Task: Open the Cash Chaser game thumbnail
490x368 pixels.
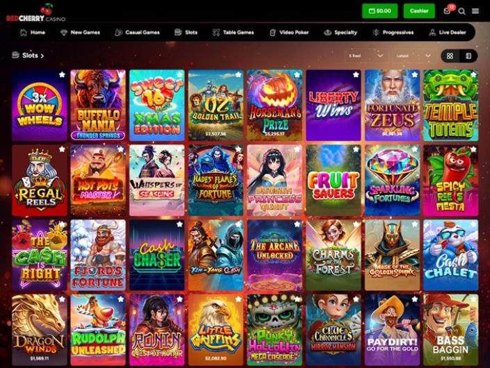Action: [157, 255]
